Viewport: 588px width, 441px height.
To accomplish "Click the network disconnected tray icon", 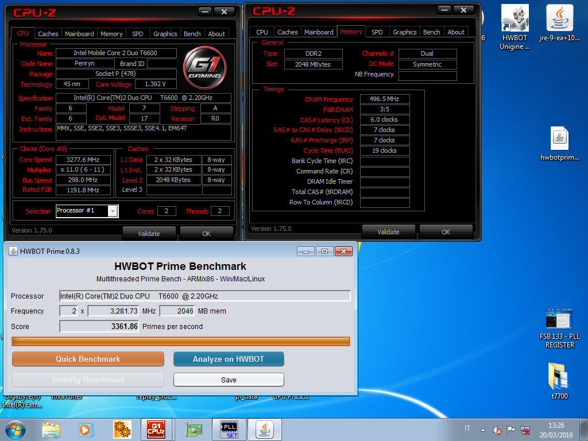I will pyautogui.click(x=525, y=430).
